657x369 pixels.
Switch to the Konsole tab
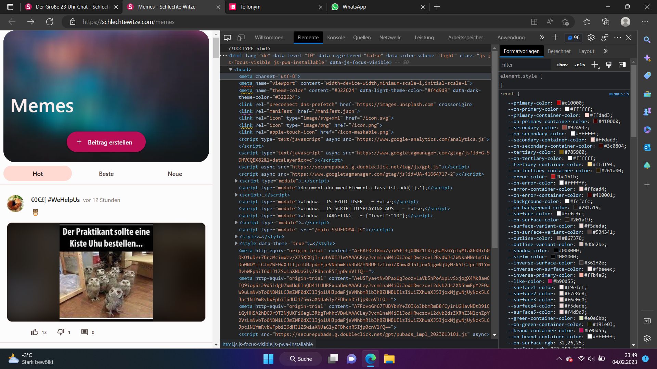click(x=336, y=38)
